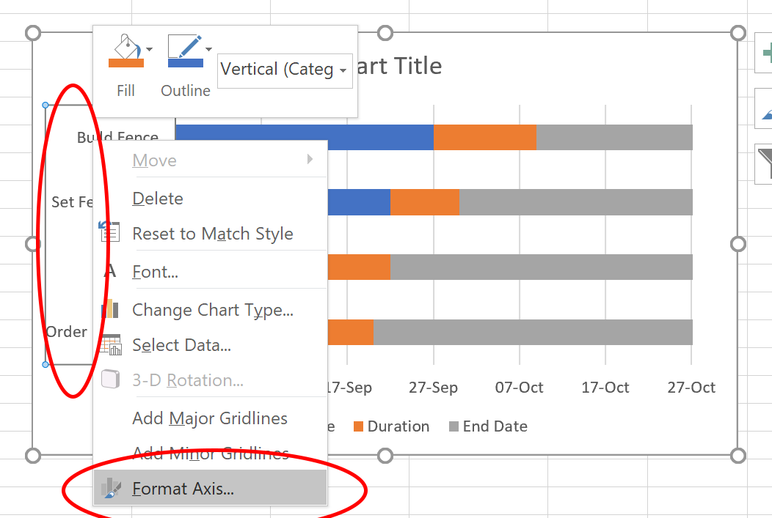Open the Vertical (Category) element dropdown

[285, 70]
